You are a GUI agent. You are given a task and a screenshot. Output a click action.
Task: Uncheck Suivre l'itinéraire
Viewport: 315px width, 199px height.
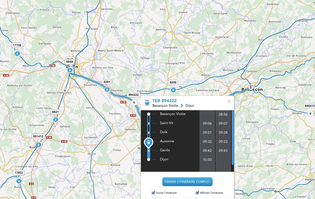(153, 192)
